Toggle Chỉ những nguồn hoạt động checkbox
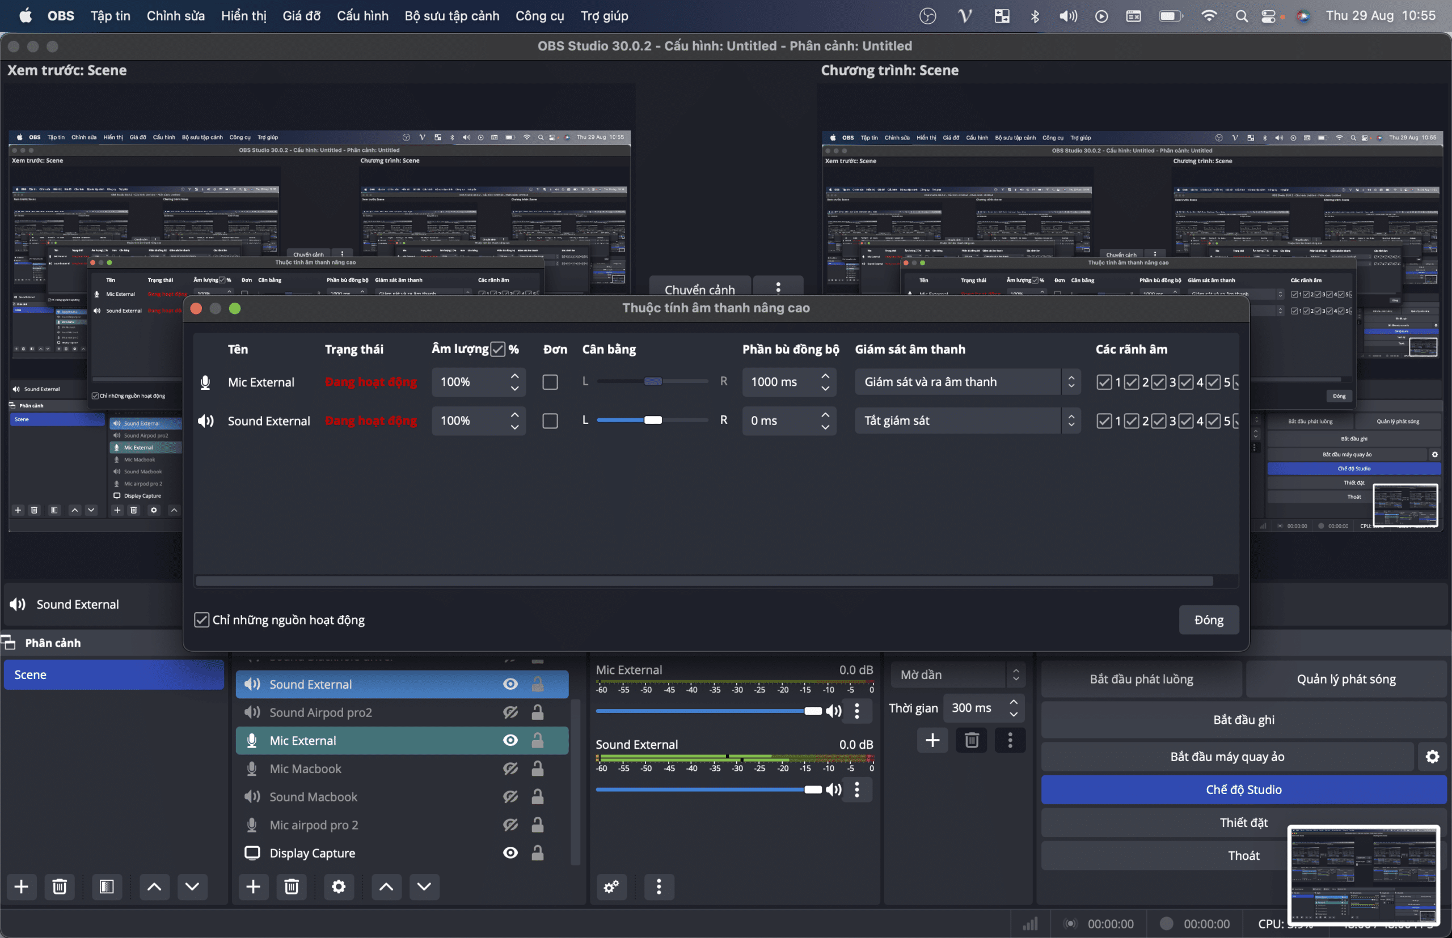Screen dimensions: 1452x938 tap(201, 620)
